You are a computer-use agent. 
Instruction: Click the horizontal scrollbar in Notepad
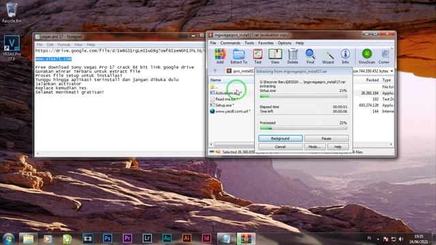tap(120, 153)
